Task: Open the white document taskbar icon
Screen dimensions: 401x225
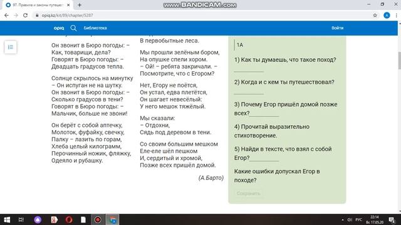Action: click(x=83, y=219)
